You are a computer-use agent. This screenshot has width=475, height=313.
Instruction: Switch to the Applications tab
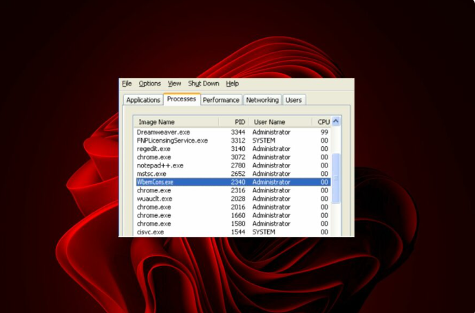click(x=143, y=100)
